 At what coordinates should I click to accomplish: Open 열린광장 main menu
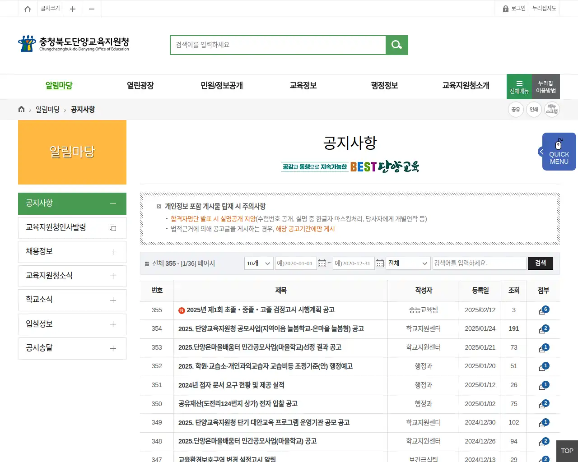coord(140,85)
